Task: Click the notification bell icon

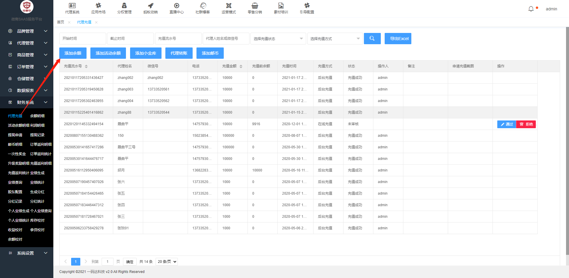Action: point(531,9)
